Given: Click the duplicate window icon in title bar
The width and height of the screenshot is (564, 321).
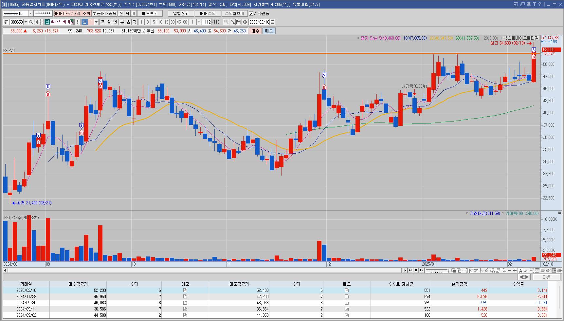Looking at the screenshot, I should [x=522, y=4].
